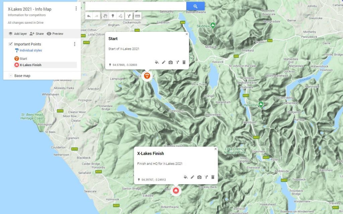Viewport: 343px width, 214px height.
Task: Click the red house Finish marker on map
Action: 176,191
